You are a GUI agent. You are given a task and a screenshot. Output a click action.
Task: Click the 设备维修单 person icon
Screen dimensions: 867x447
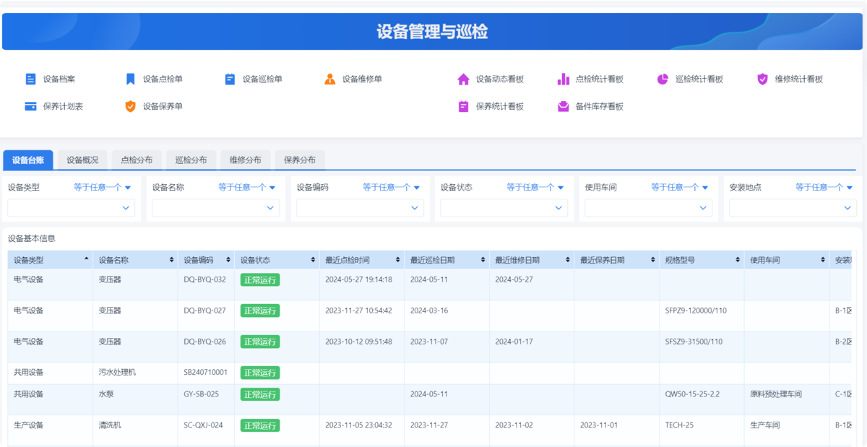[329, 79]
